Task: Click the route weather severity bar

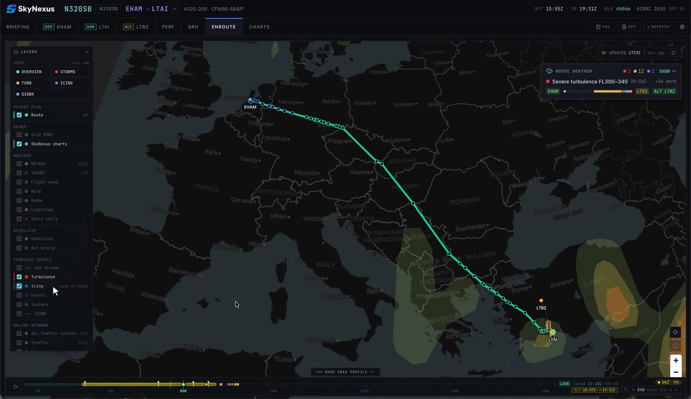Action: (598, 91)
